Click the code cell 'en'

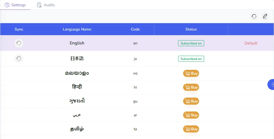[x=135, y=43]
